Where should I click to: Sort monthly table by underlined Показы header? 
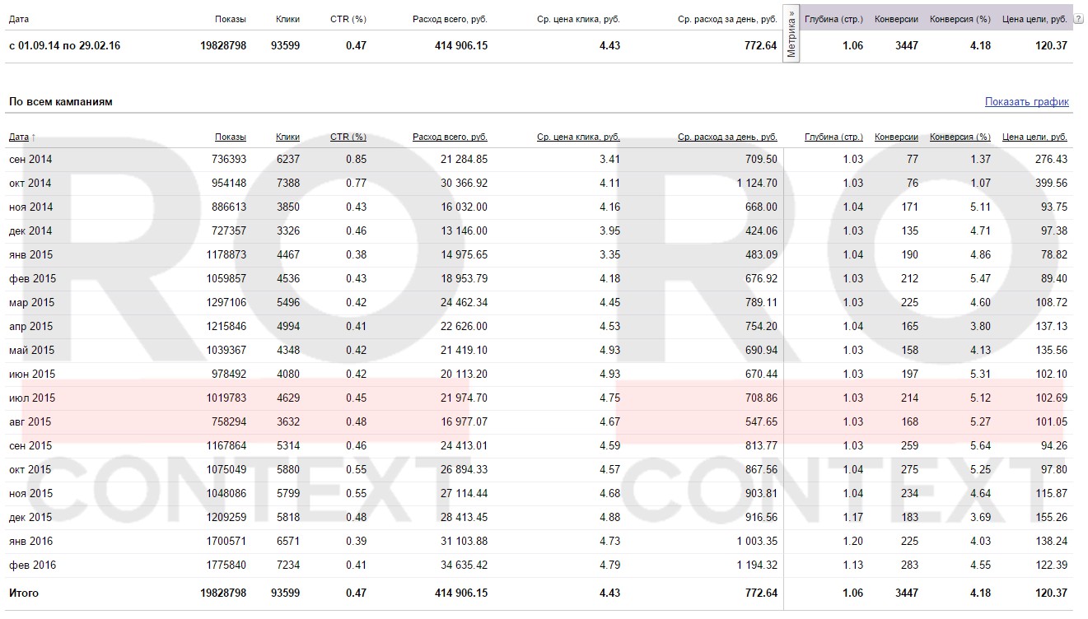230,137
